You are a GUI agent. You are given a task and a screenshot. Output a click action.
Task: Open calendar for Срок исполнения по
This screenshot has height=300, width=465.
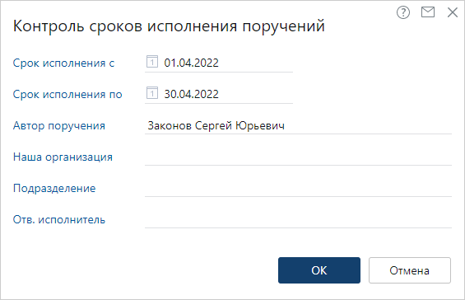pos(151,93)
